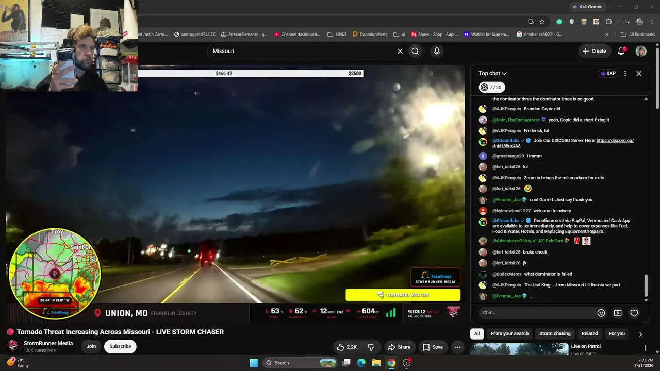Open the Chrome profile avatar
Screen dimensions: 660x371
pos(640,22)
